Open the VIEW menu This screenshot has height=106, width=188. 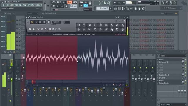(x=24, y=5)
